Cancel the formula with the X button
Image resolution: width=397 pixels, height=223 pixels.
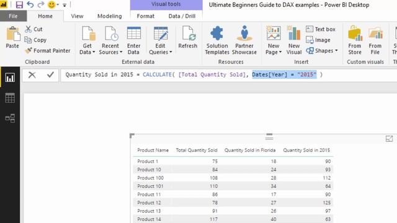click(x=32, y=75)
